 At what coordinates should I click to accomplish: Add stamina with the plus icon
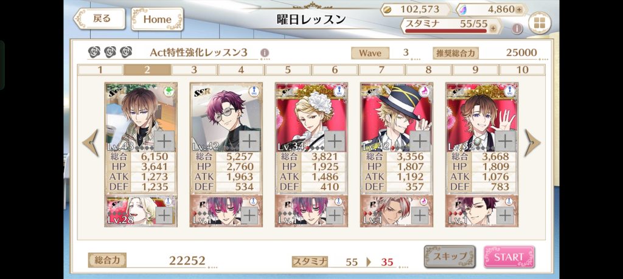coord(493,28)
